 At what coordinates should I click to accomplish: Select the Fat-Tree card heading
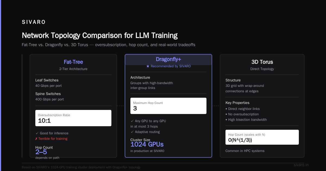pyautogui.click(x=73, y=62)
